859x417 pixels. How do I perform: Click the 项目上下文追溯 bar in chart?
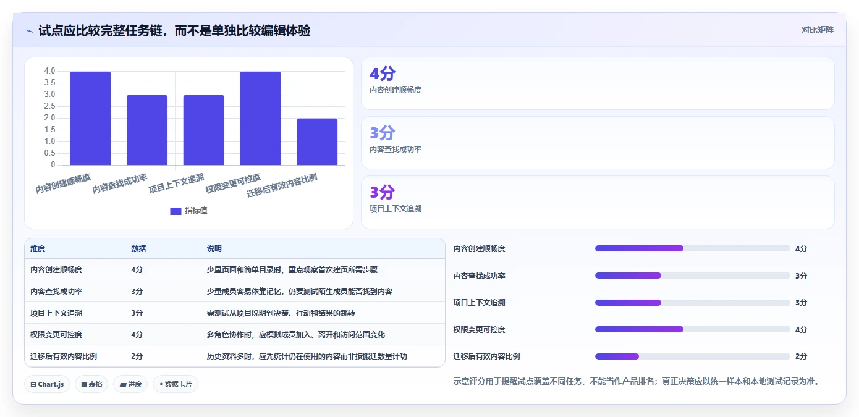204,130
